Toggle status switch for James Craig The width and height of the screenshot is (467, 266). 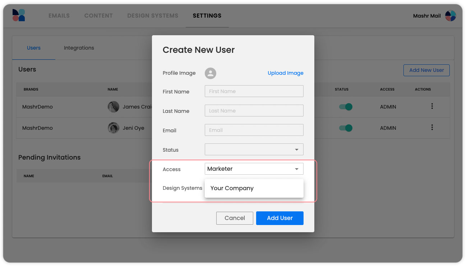pos(346,107)
